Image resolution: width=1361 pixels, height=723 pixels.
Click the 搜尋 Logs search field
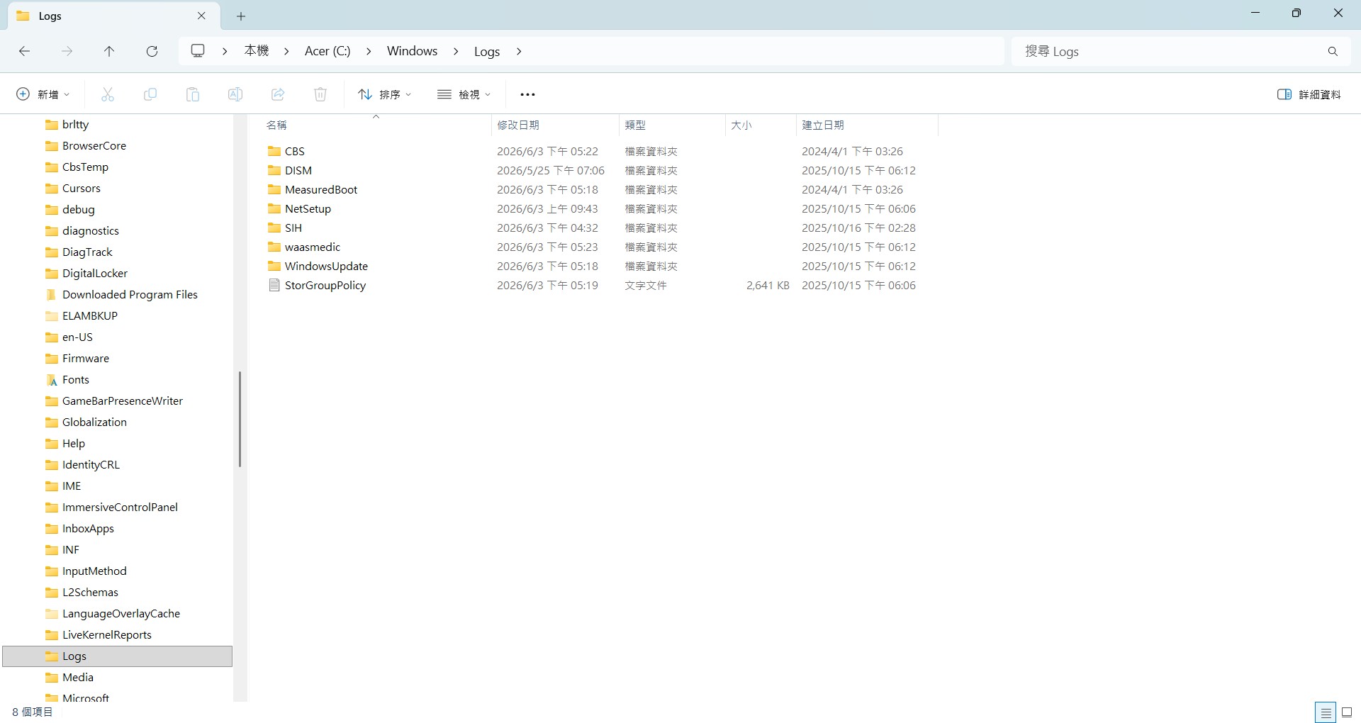[x=1170, y=51]
